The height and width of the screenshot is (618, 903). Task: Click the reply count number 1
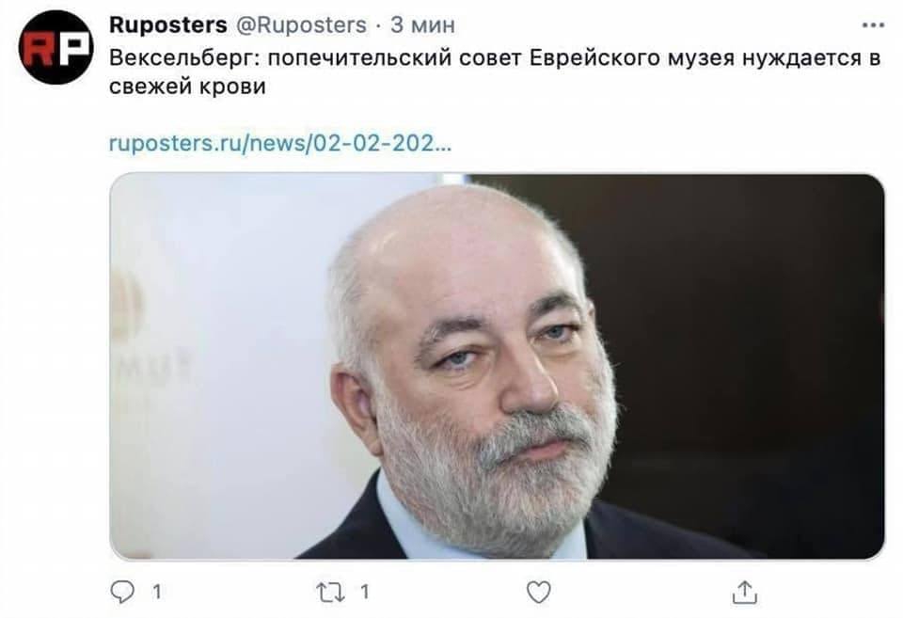(x=156, y=592)
